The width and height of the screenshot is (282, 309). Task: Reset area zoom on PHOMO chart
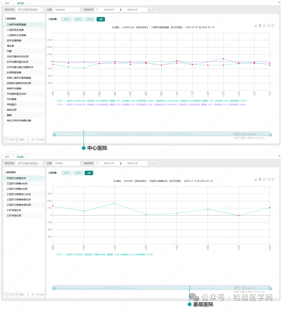click(x=273, y=179)
